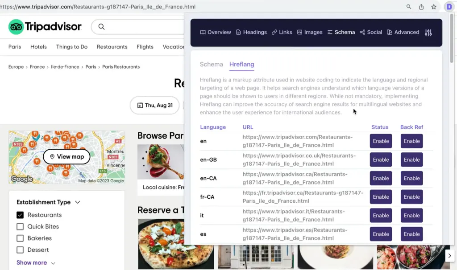Viewport: 457px width, 270px height.
Task: Check the Bakeries checkbox
Action: (20, 238)
